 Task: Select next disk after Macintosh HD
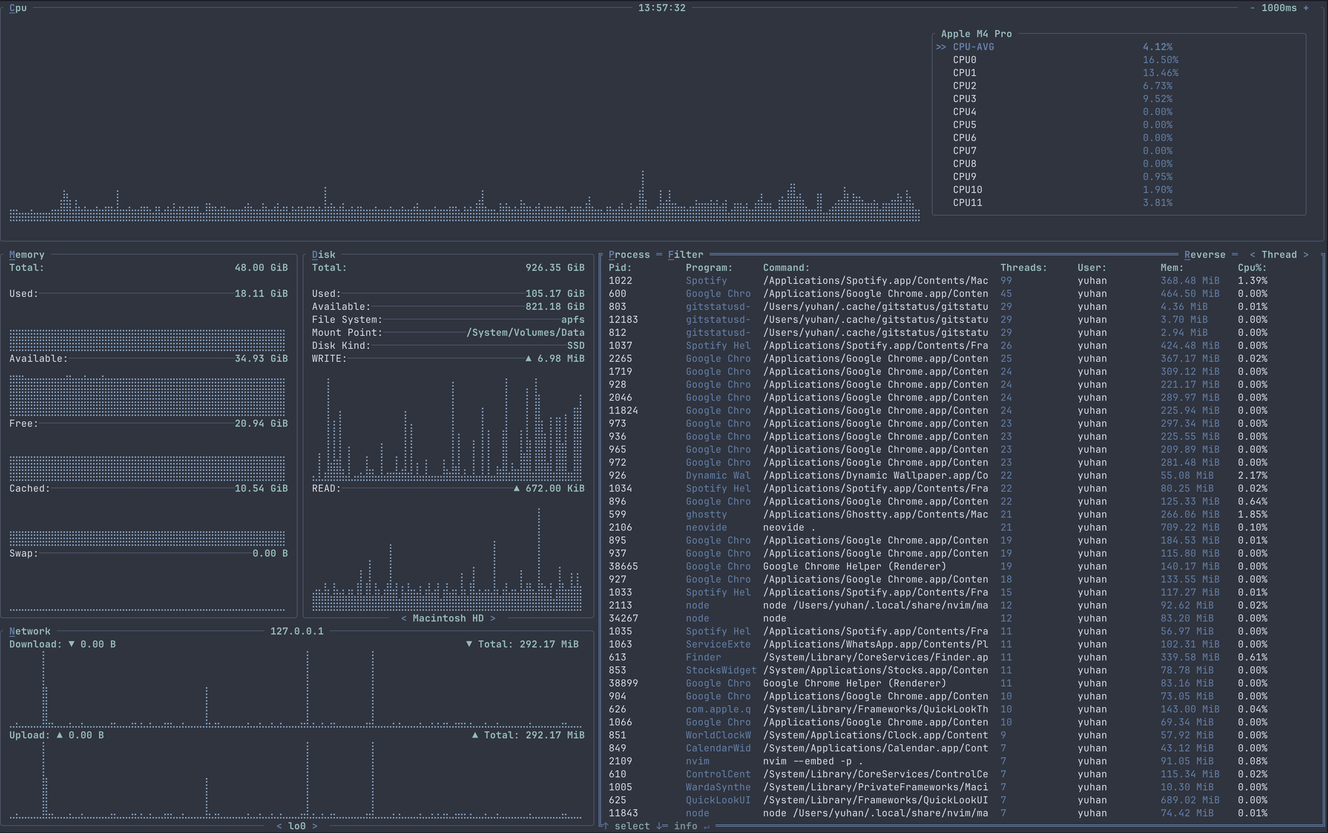tap(492, 618)
